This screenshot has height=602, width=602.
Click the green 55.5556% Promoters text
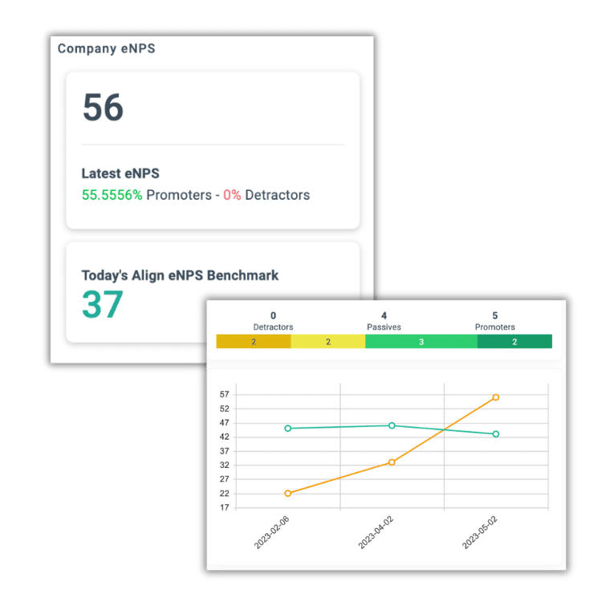(112, 195)
